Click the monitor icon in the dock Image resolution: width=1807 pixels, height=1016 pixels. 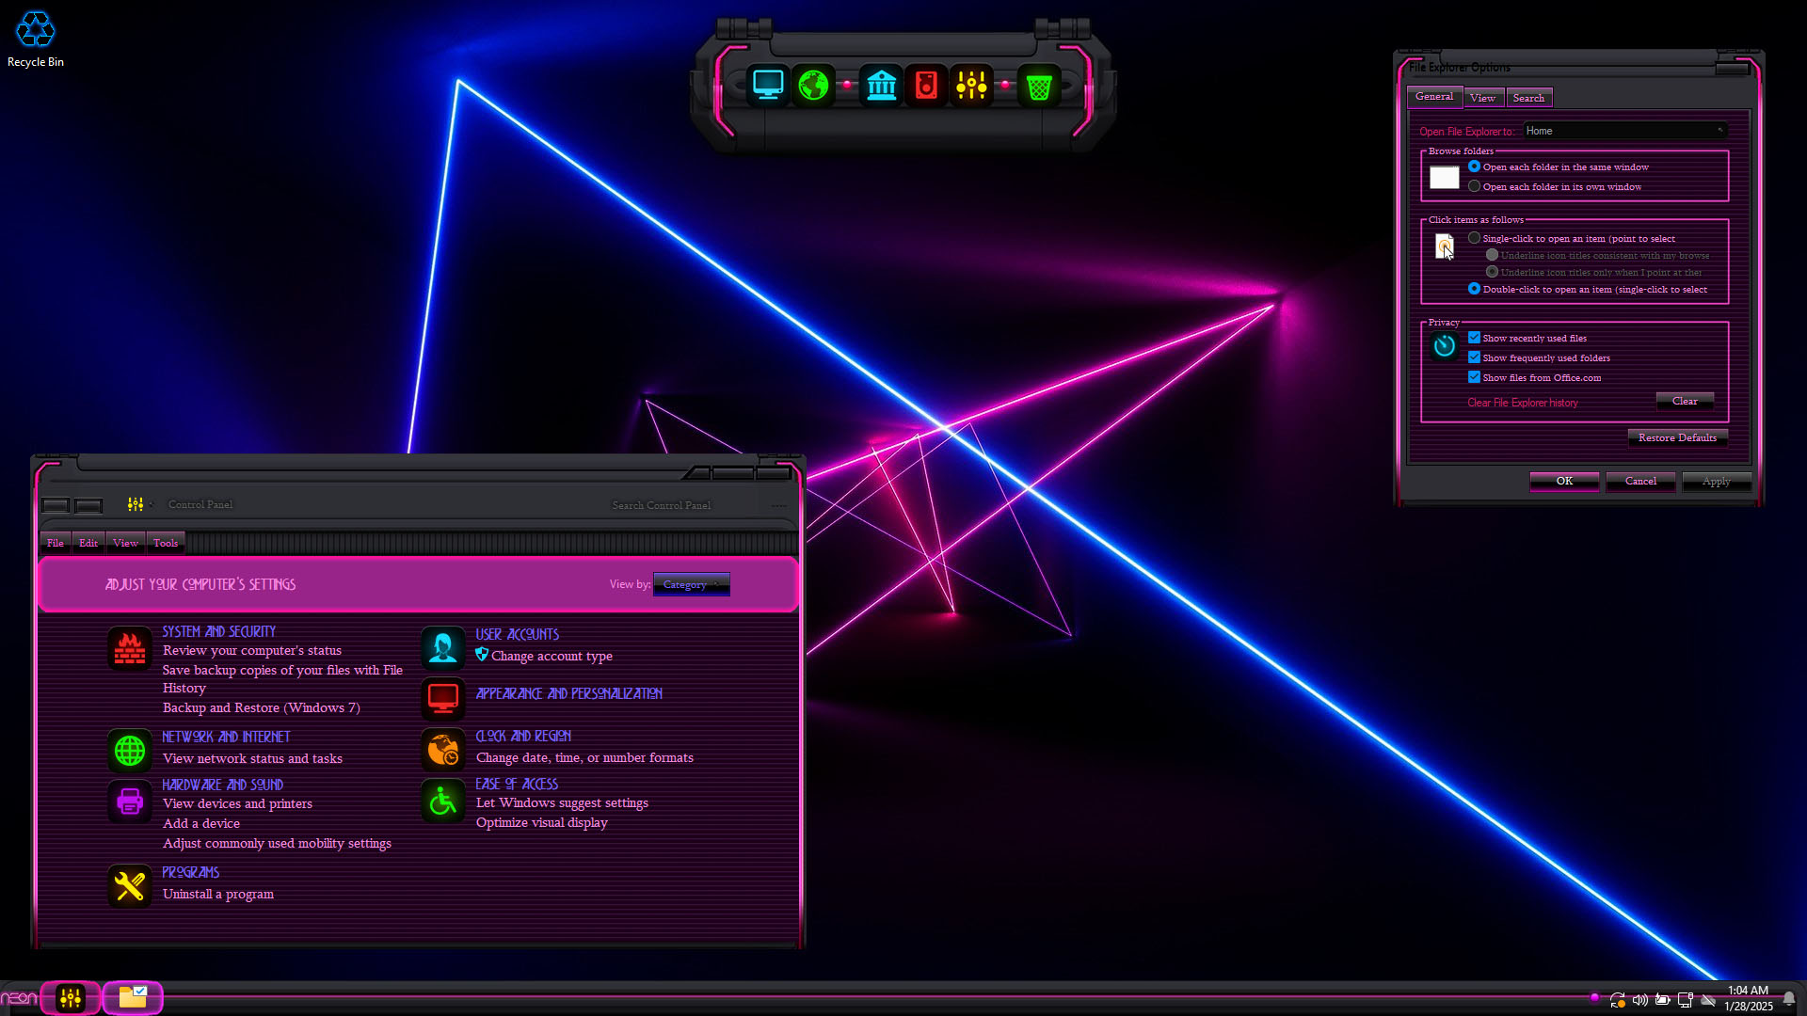point(768,86)
